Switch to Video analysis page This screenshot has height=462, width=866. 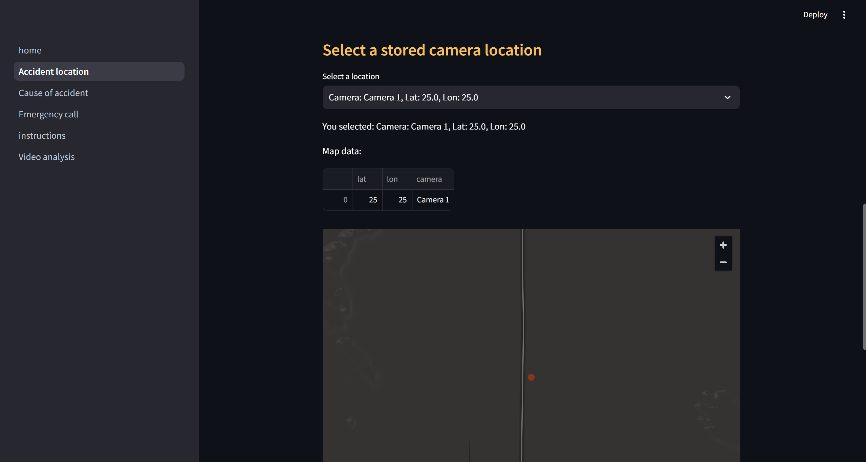(46, 157)
